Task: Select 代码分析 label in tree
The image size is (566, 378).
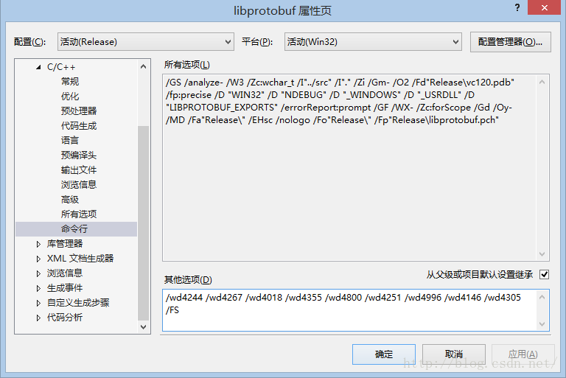Action: [x=65, y=318]
